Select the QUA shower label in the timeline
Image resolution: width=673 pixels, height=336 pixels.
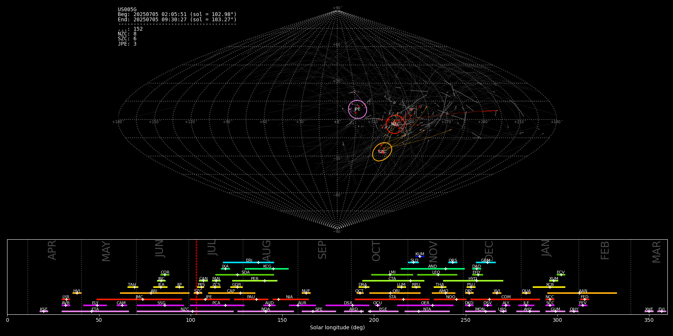coord(526,291)
